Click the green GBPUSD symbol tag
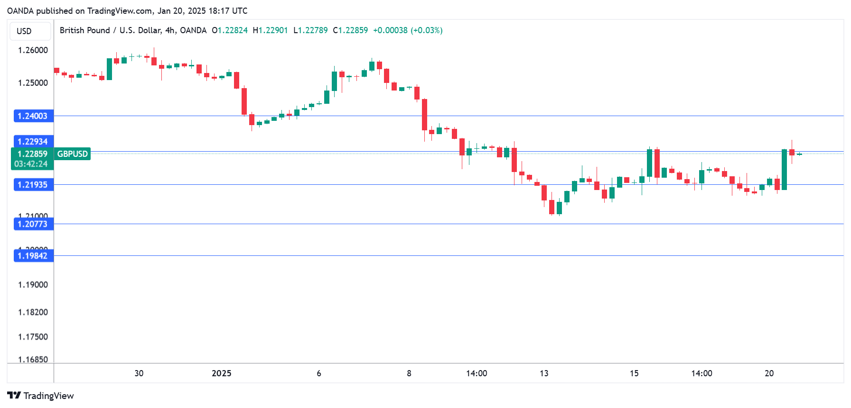 [x=72, y=154]
